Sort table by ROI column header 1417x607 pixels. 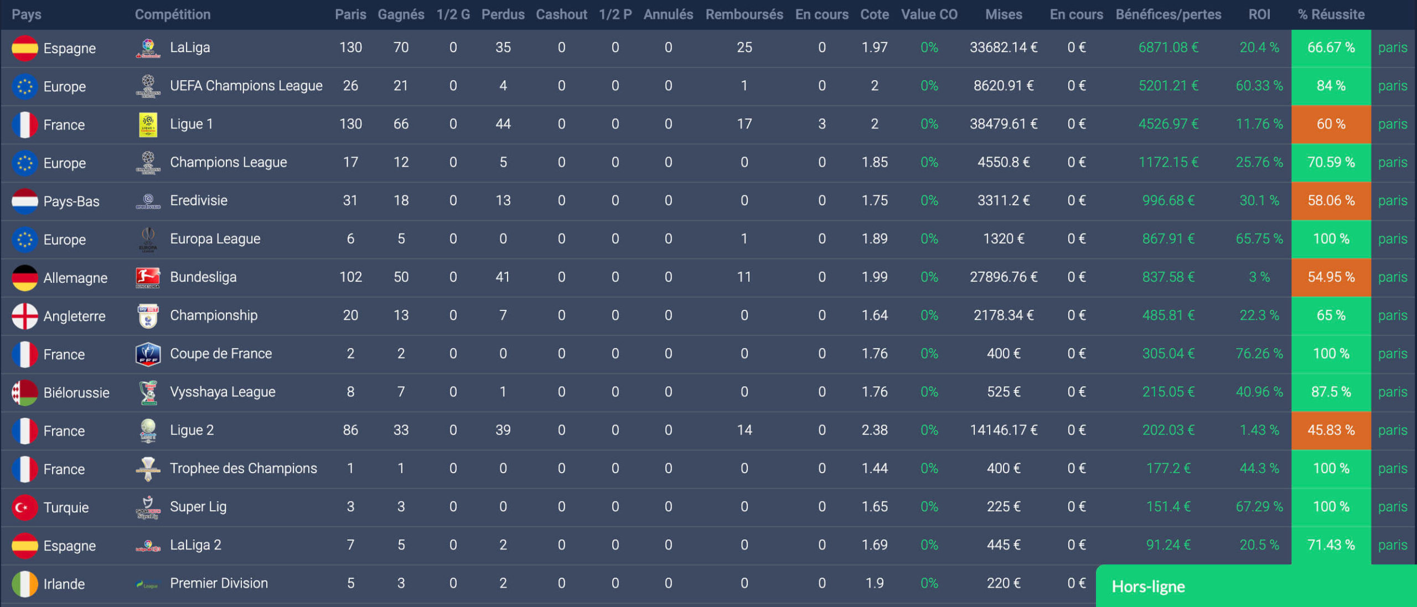(1259, 14)
